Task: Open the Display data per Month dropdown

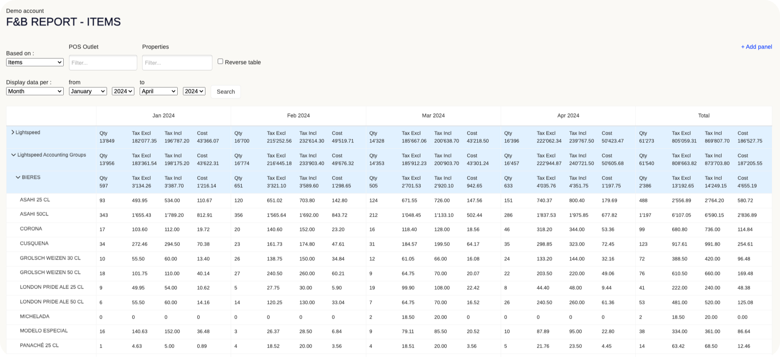Action: coord(35,91)
